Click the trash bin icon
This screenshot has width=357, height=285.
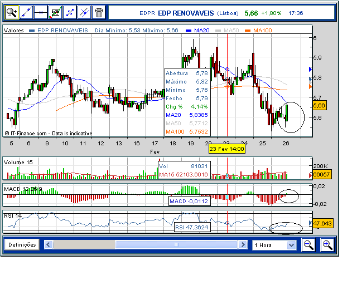point(99,12)
